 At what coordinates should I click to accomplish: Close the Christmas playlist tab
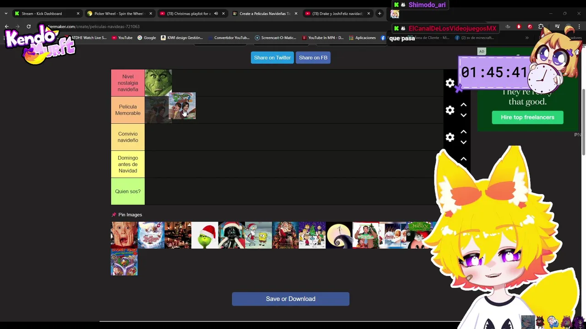click(x=223, y=14)
